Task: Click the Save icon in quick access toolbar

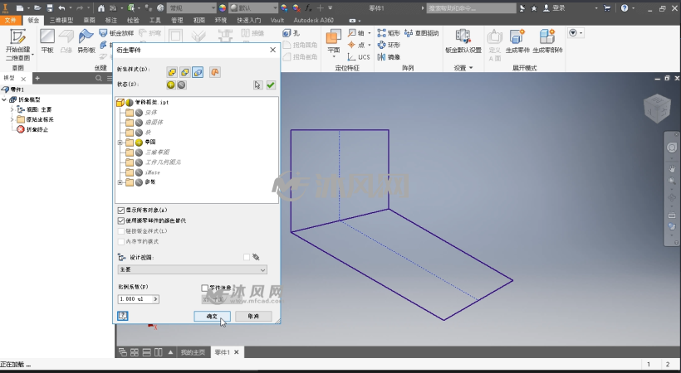Action: (x=50, y=7)
